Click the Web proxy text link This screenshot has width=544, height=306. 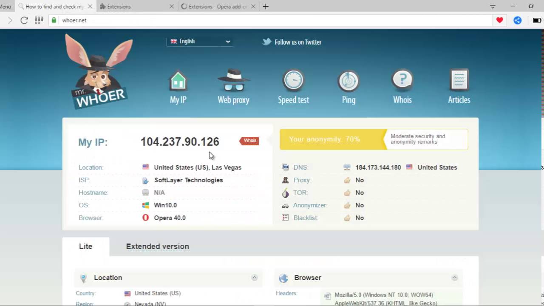pyautogui.click(x=233, y=100)
